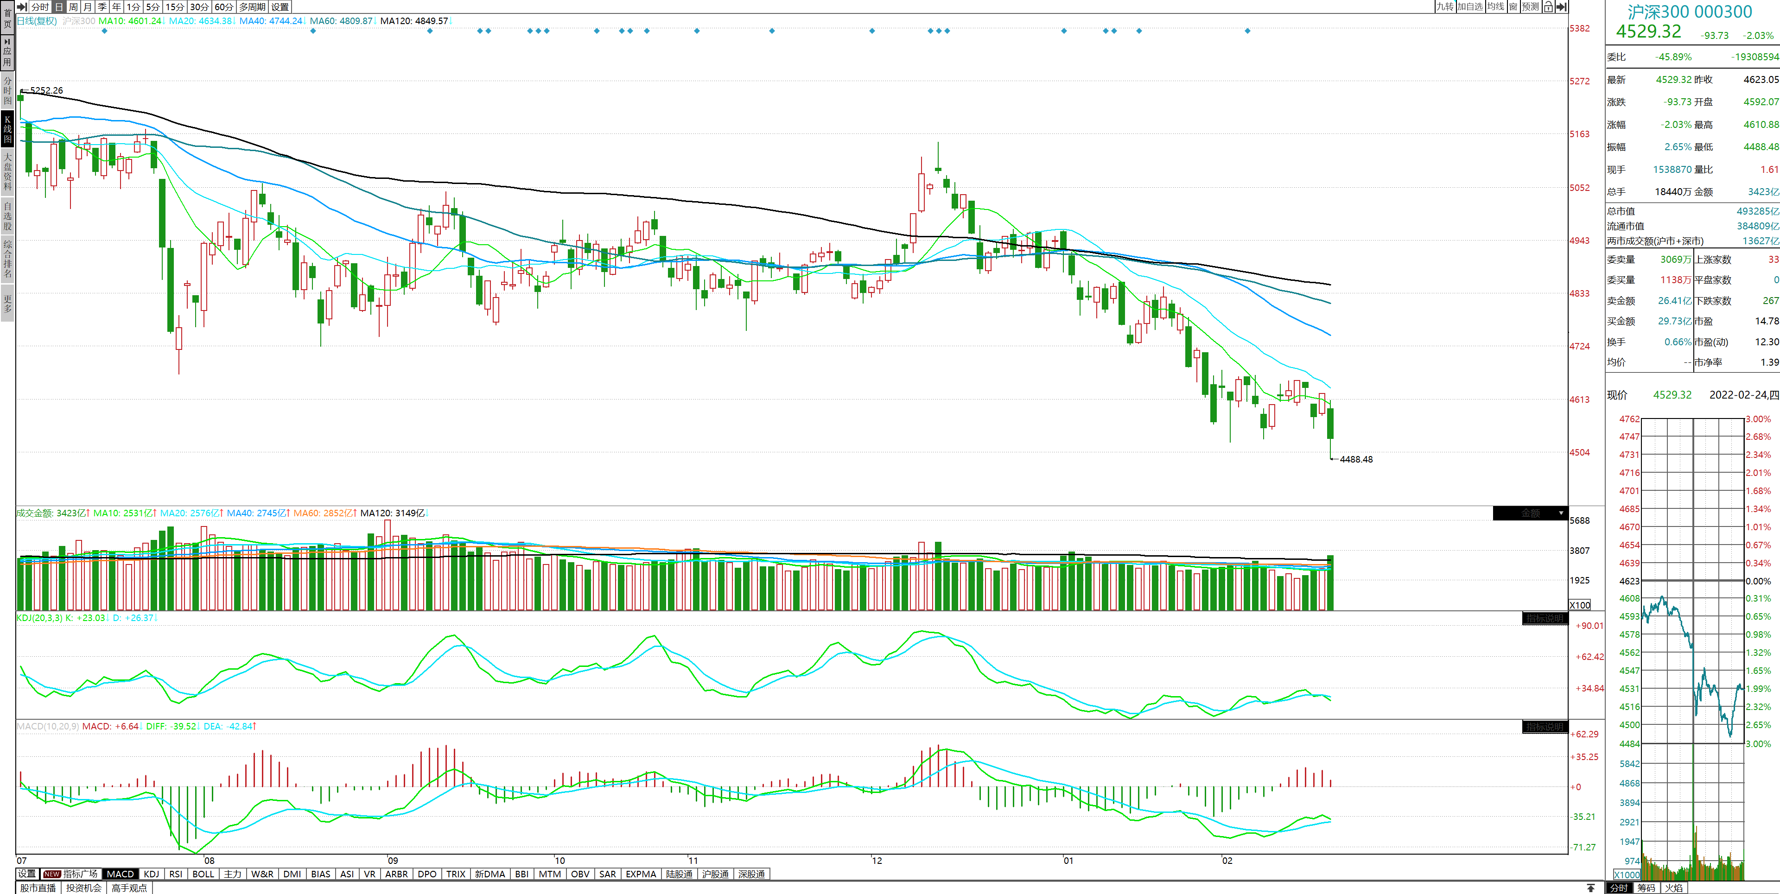Click the 加自选 button

[x=1470, y=7]
